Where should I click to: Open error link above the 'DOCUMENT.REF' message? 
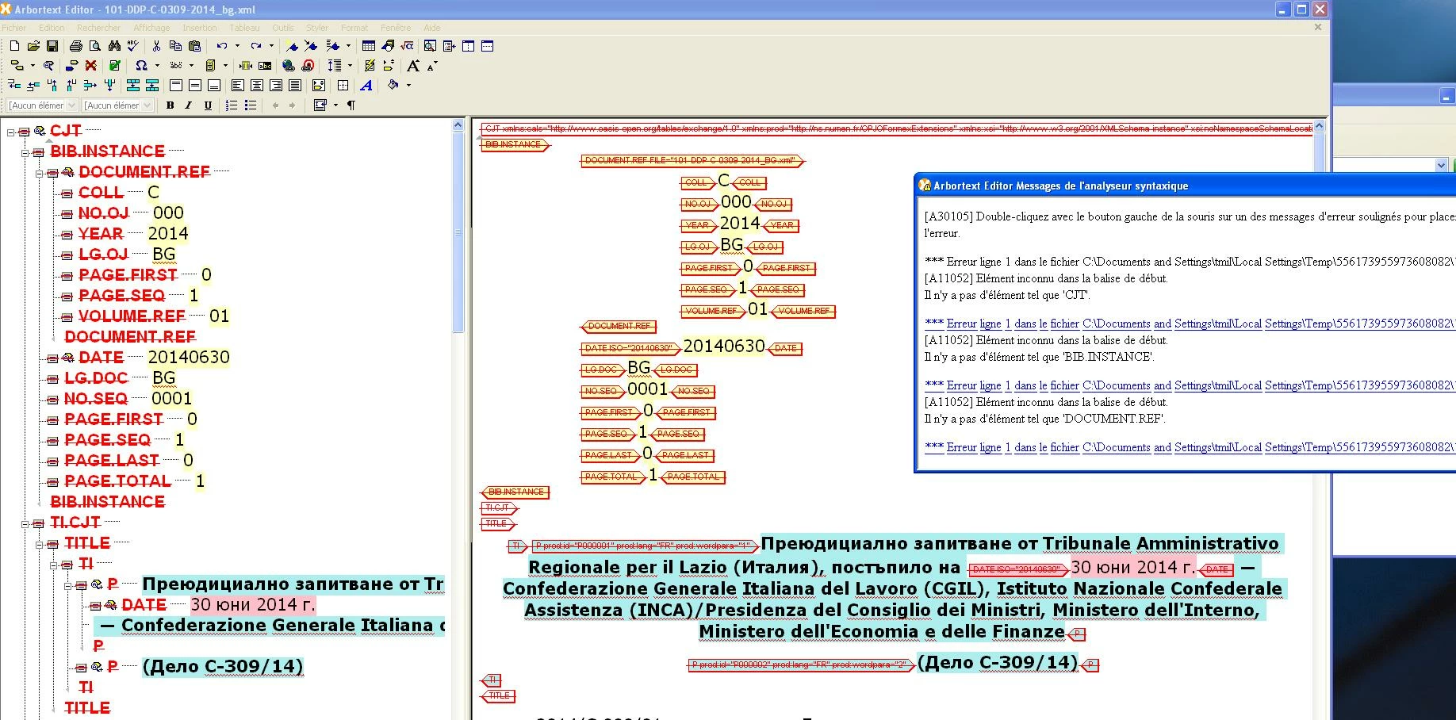coord(1190,385)
